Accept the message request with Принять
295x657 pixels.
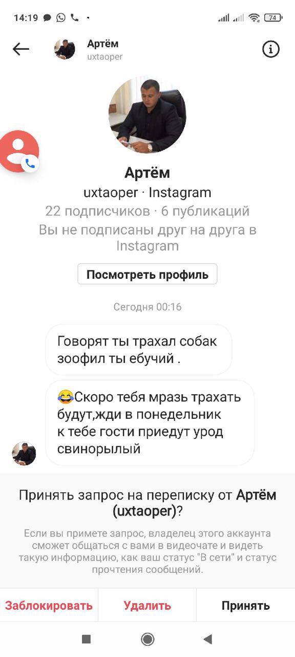[x=246, y=606]
